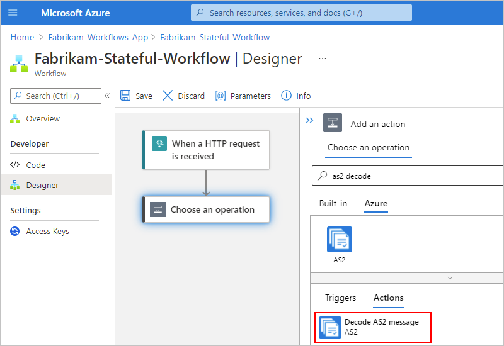This screenshot has width=504, height=346.
Task: Click the global Azure search box
Action: (x=301, y=13)
